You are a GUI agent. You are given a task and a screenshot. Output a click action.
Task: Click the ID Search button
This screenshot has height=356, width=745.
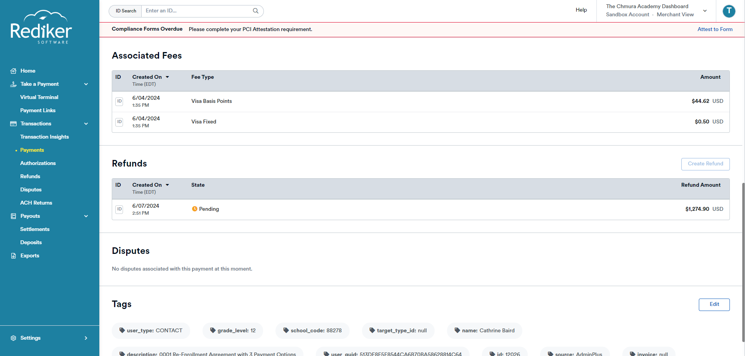click(x=126, y=11)
